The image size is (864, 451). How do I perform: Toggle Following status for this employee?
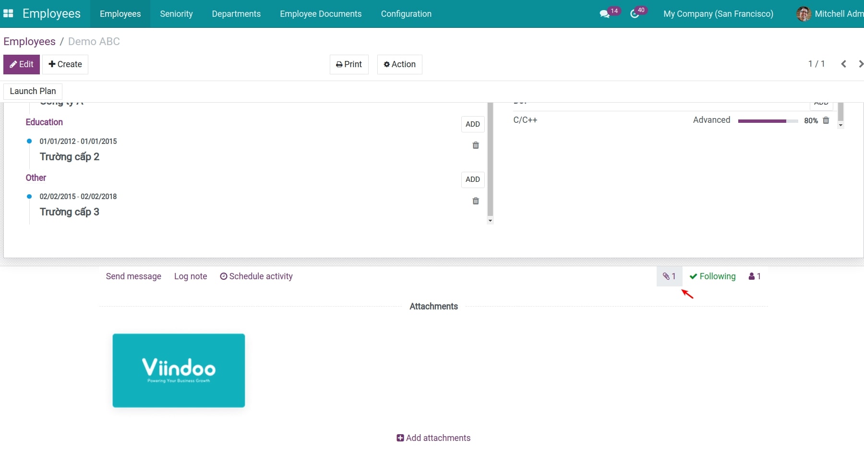[713, 276]
